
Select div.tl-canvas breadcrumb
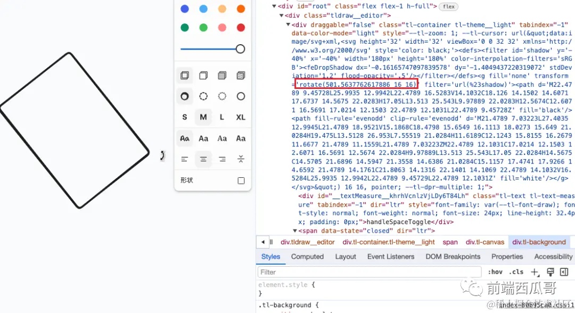pos(485,242)
